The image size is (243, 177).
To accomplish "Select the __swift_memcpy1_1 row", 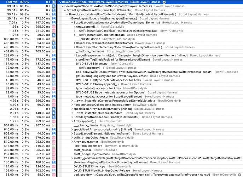I will [x=122, y=68].
